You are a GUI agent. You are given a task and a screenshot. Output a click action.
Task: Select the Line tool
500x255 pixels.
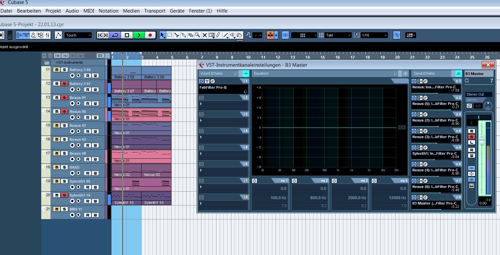tap(226, 35)
